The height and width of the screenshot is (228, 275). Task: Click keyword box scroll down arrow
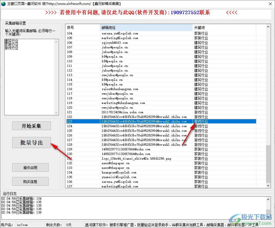tap(56, 113)
